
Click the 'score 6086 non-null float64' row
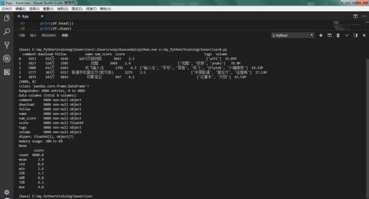(51, 123)
